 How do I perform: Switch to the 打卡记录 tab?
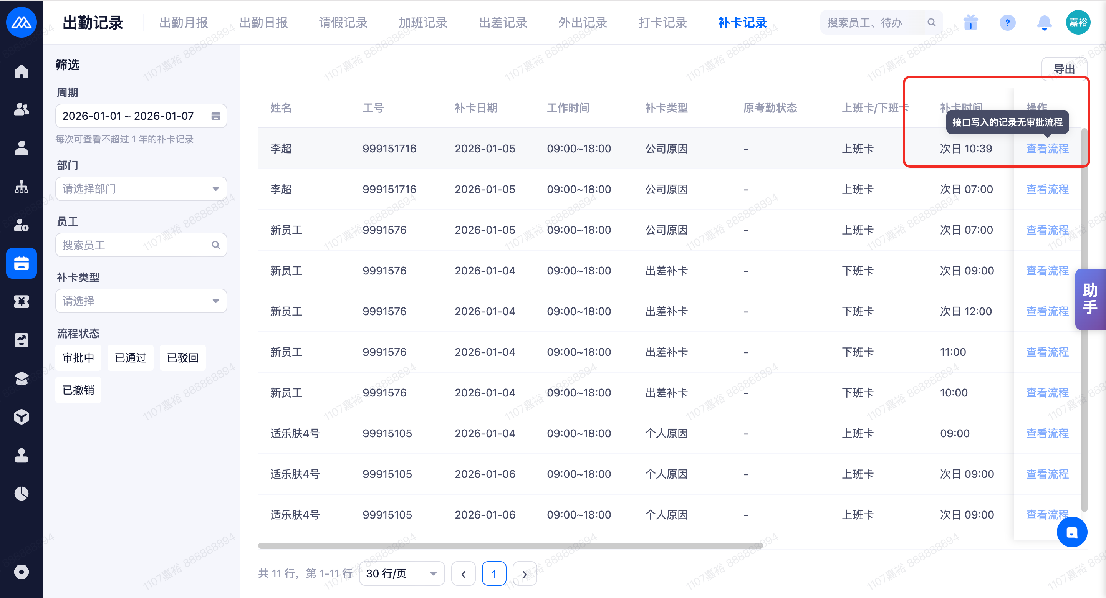pyautogui.click(x=662, y=23)
